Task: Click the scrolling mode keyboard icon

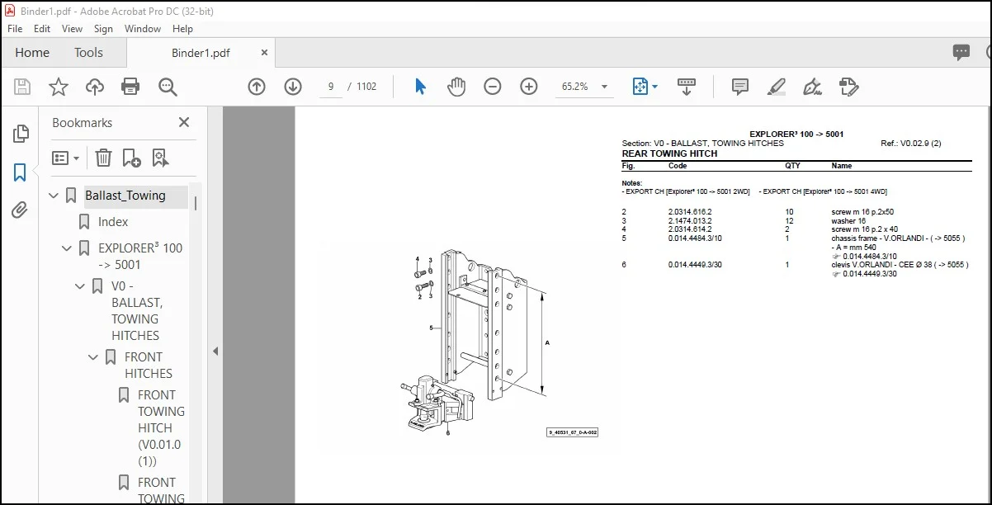Action: click(687, 87)
